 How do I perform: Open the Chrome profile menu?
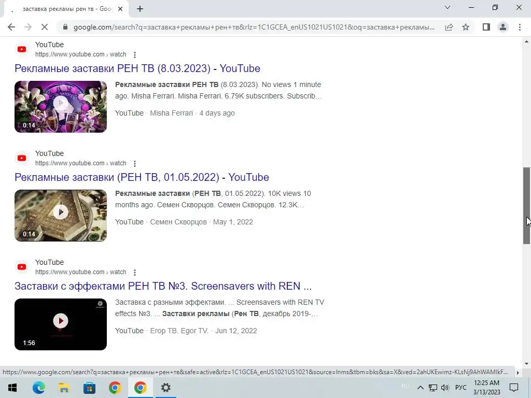(x=503, y=27)
